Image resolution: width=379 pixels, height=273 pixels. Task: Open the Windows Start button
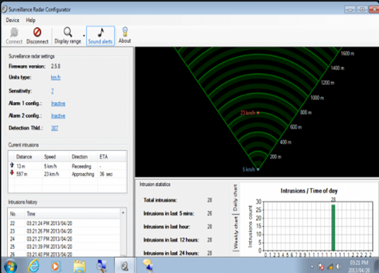tap(10, 266)
